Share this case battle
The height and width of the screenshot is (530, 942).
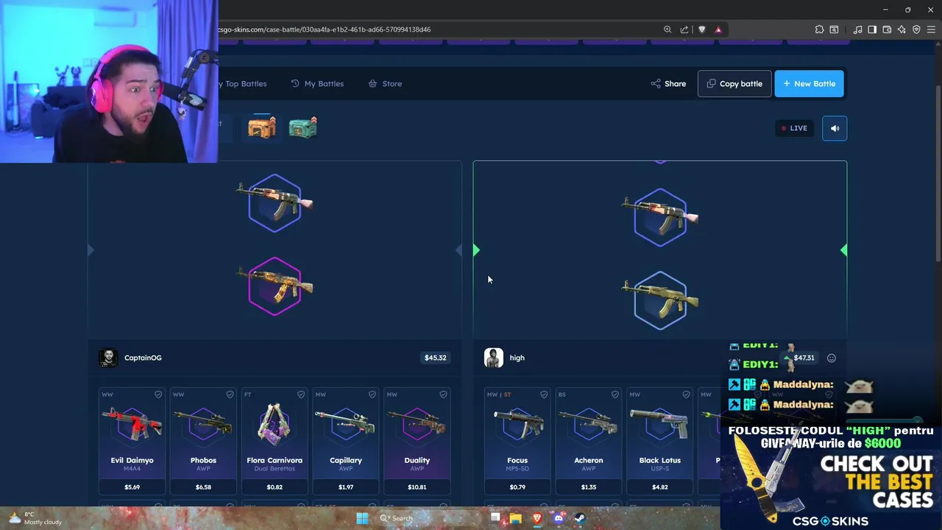coord(668,84)
